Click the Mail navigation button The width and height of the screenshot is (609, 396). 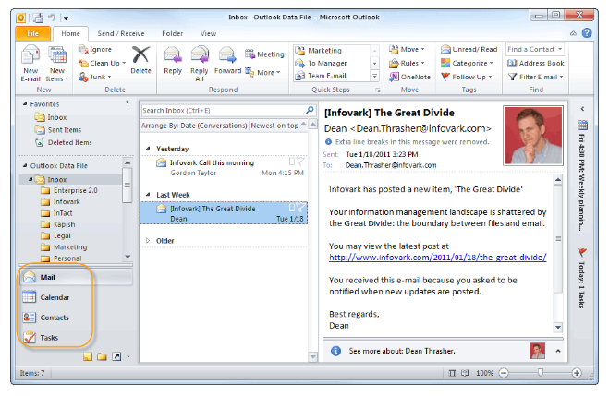(x=76, y=277)
